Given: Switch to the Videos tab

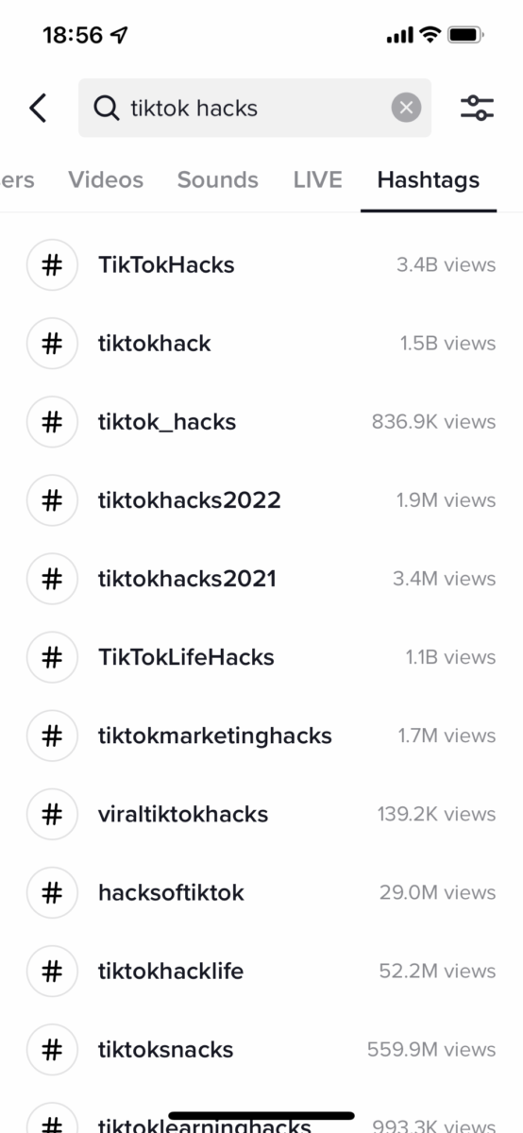Looking at the screenshot, I should coord(106,179).
